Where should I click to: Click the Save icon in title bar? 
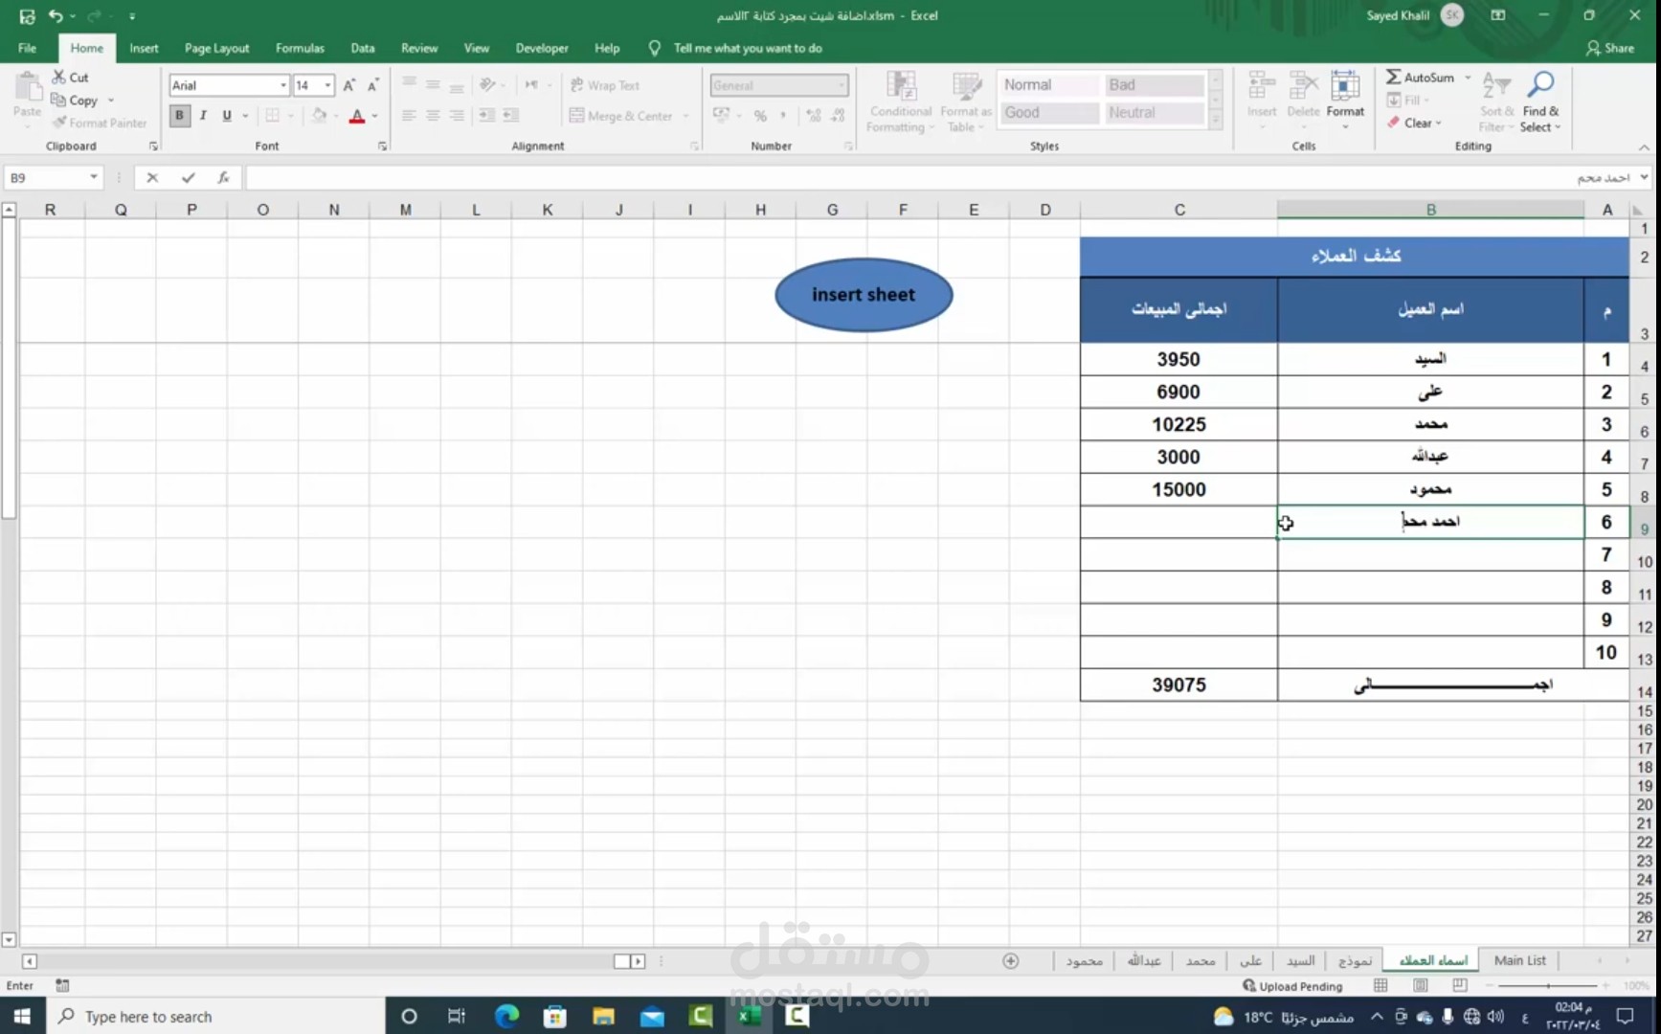[27, 15]
